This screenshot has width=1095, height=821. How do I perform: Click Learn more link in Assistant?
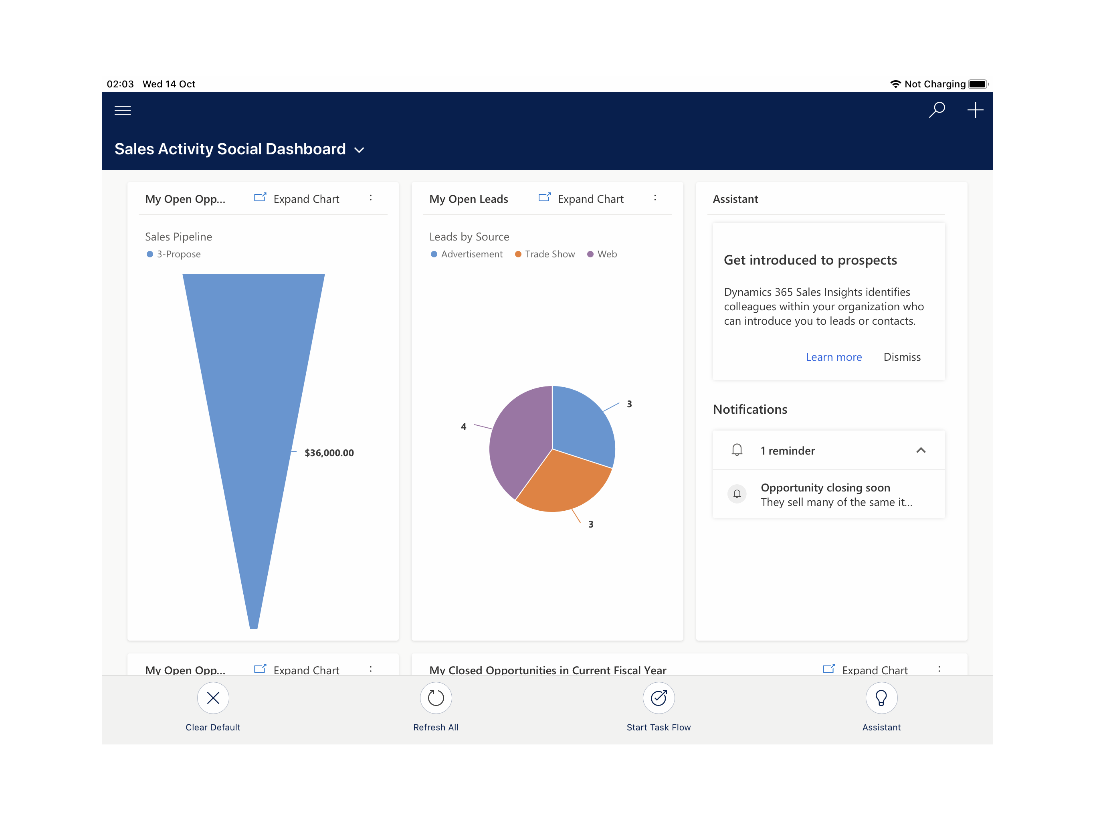[x=834, y=357]
